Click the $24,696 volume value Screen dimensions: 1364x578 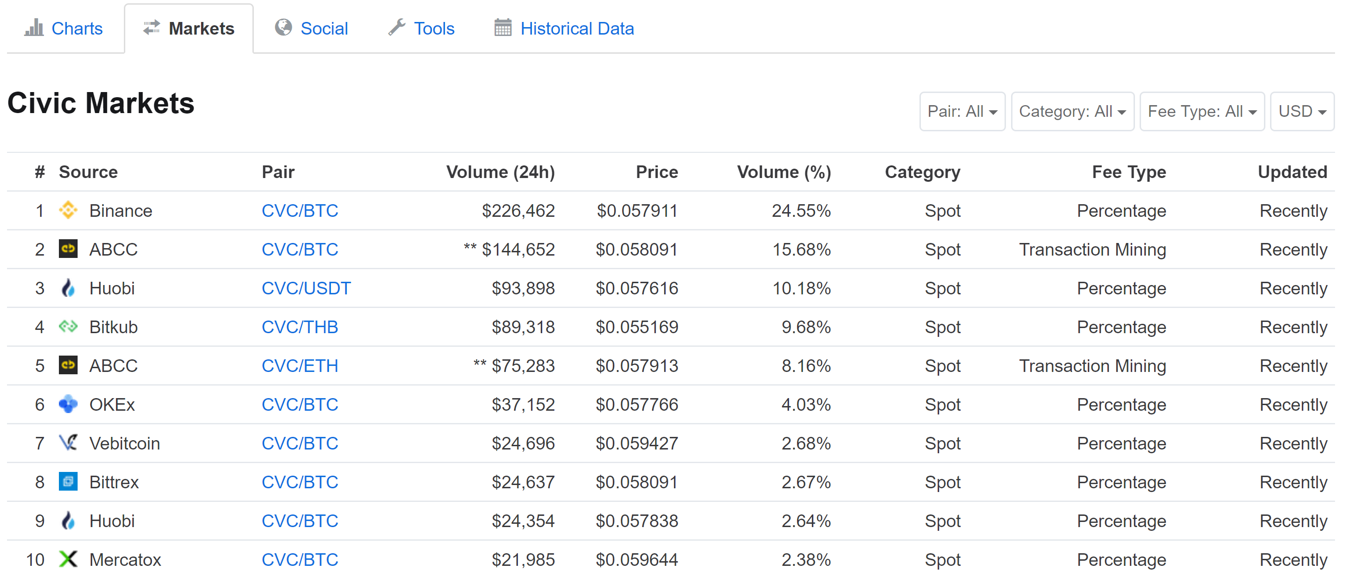tap(523, 443)
